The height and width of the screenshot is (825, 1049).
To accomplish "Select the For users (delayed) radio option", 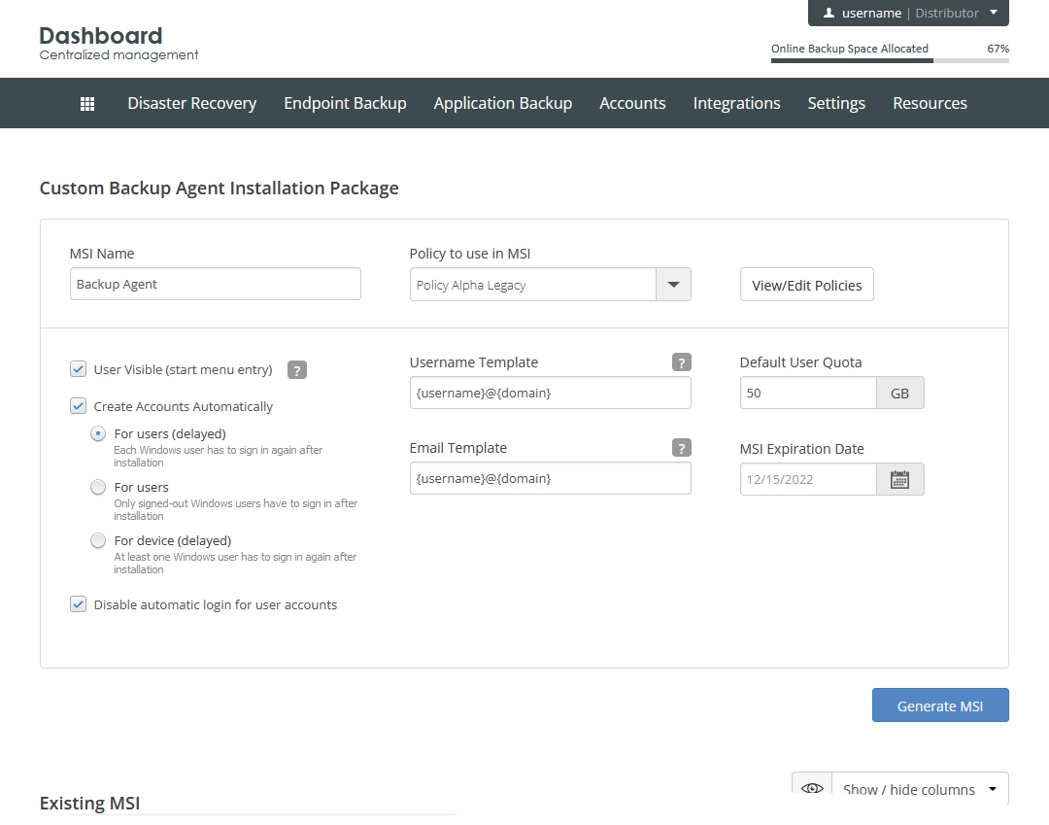I will 98,433.
